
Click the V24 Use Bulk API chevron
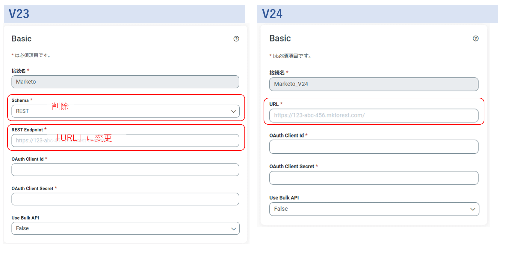(x=473, y=209)
